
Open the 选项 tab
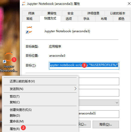point(69,19)
